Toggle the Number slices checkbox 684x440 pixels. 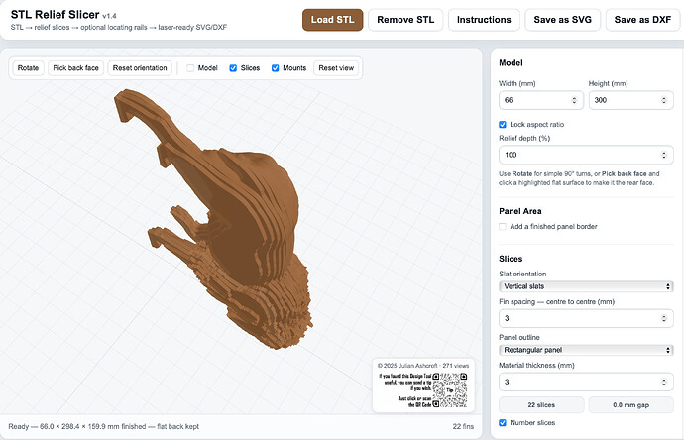point(503,422)
